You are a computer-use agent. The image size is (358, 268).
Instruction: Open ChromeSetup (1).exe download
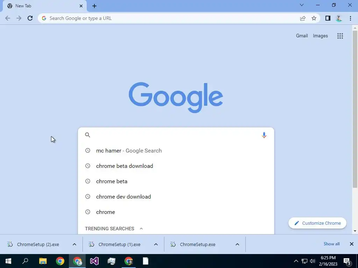(x=119, y=245)
